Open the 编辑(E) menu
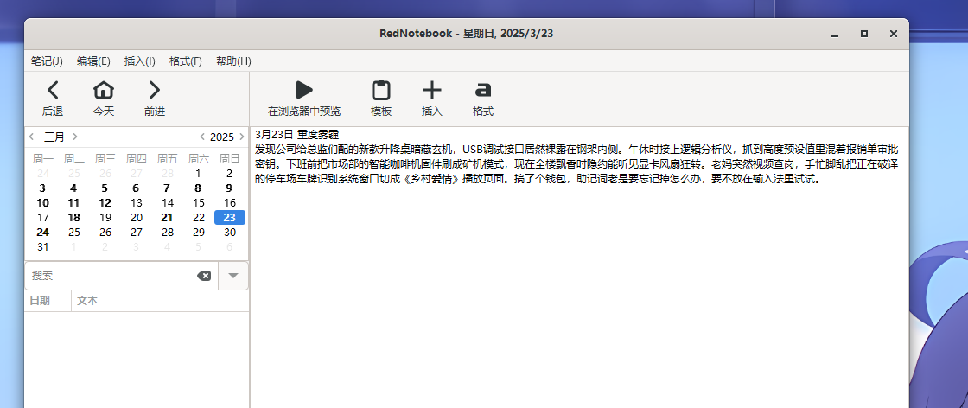The width and height of the screenshot is (968, 408). point(94,61)
